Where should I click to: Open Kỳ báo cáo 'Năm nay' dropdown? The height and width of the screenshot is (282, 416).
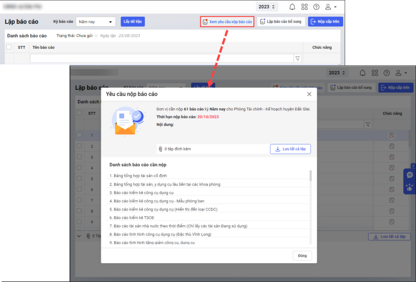coord(96,22)
